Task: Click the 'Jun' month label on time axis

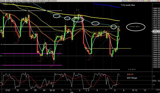Action: [72, 92]
